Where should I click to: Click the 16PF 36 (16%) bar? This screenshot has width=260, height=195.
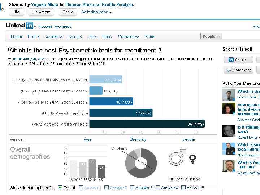(111, 101)
